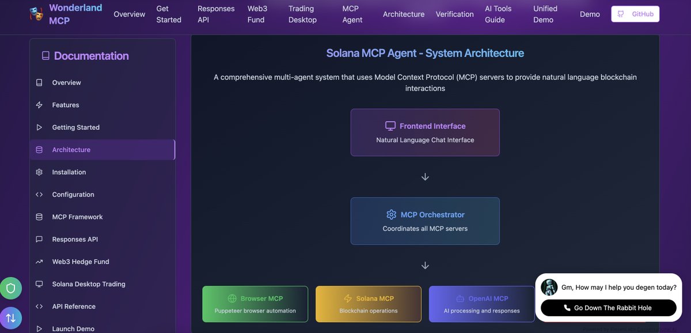Viewport: 691px width, 333px height.
Task: Click 'Natural Language Chat Interface' subtitle
Action: [425, 140]
